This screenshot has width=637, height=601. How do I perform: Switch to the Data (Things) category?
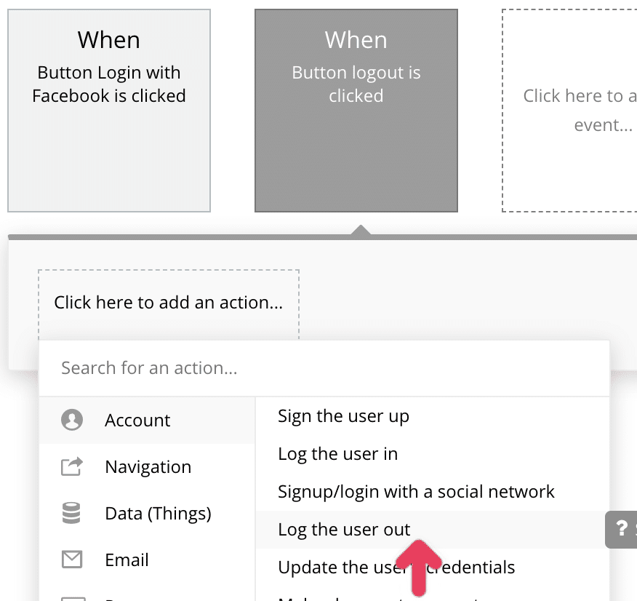point(158,513)
